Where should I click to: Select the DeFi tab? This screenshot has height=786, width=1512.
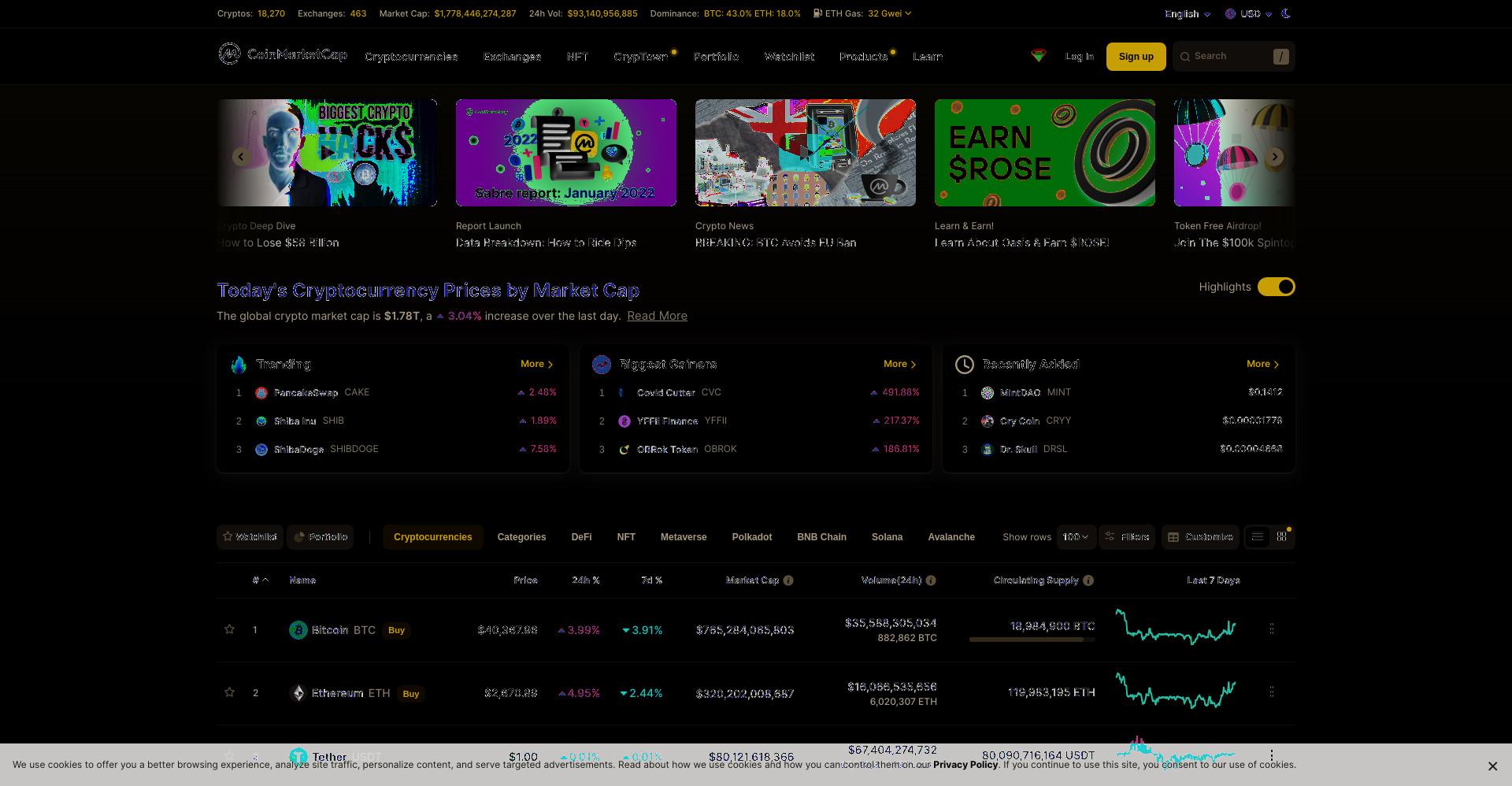click(x=581, y=537)
